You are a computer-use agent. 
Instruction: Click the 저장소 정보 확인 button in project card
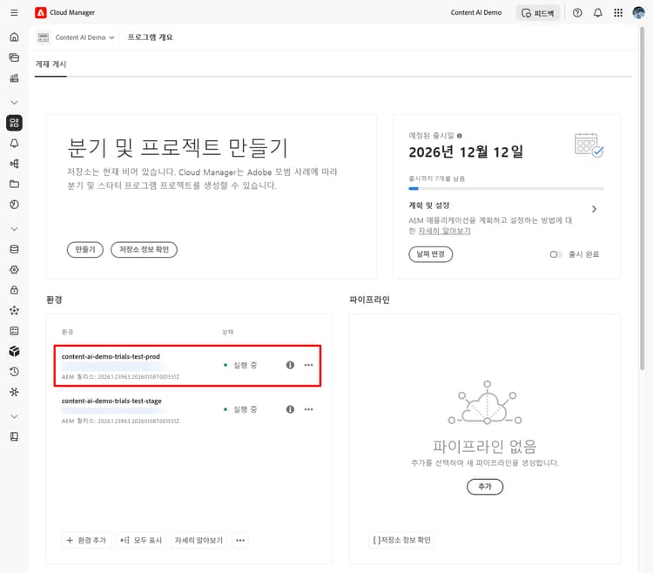144,249
